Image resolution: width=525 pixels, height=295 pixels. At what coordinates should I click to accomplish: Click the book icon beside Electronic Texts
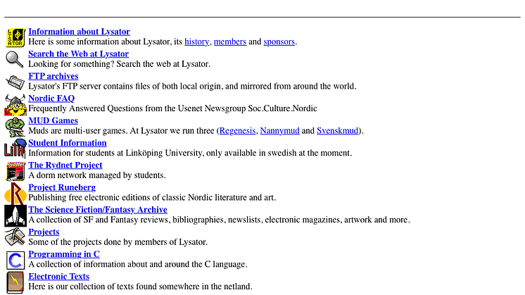click(x=15, y=282)
